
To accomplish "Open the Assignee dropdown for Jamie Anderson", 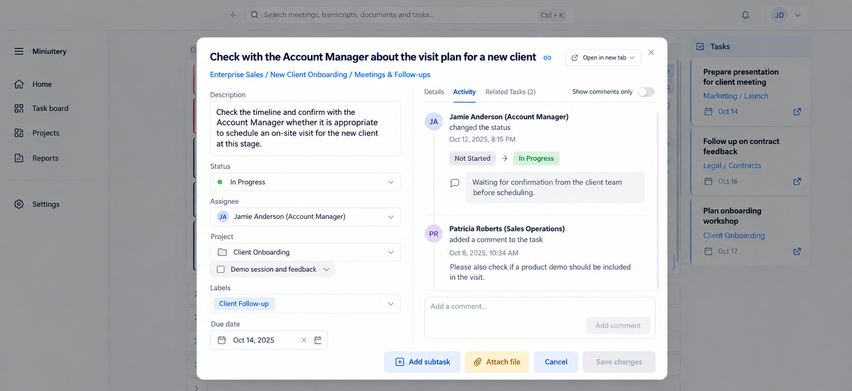I will point(305,217).
